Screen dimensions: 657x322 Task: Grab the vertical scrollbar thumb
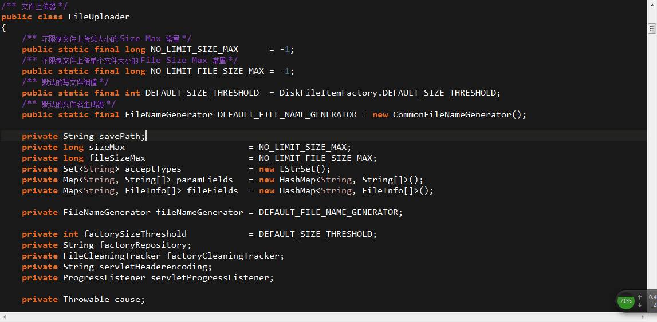(652, 29)
